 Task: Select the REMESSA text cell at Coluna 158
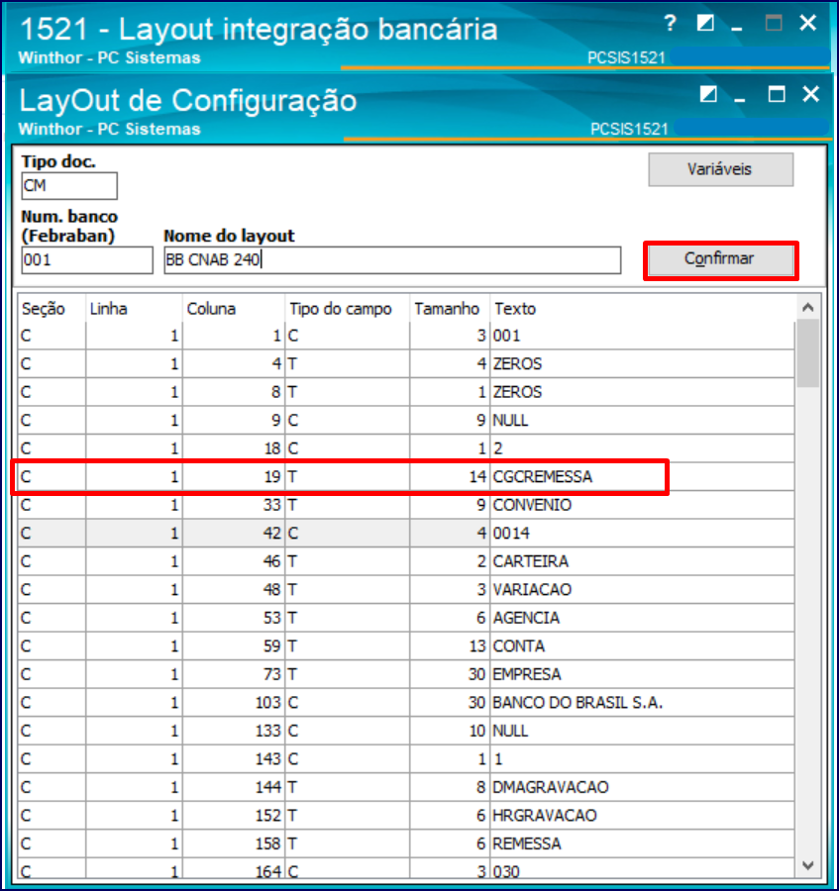642,843
